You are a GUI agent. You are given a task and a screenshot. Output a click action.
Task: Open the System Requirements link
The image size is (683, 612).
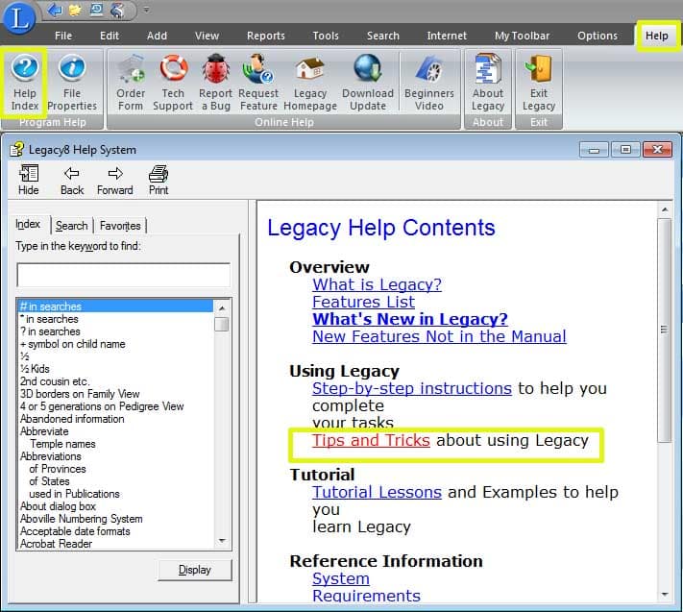pyautogui.click(x=366, y=587)
